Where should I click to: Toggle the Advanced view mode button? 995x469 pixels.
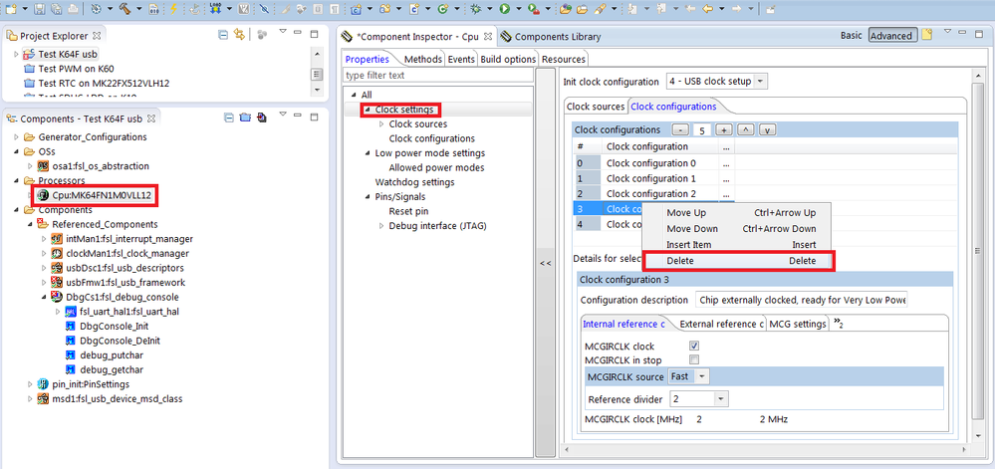[891, 36]
